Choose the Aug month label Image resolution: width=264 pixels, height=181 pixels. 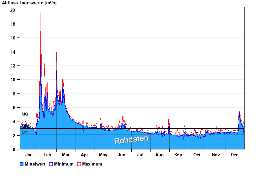click(x=159, y=155)
